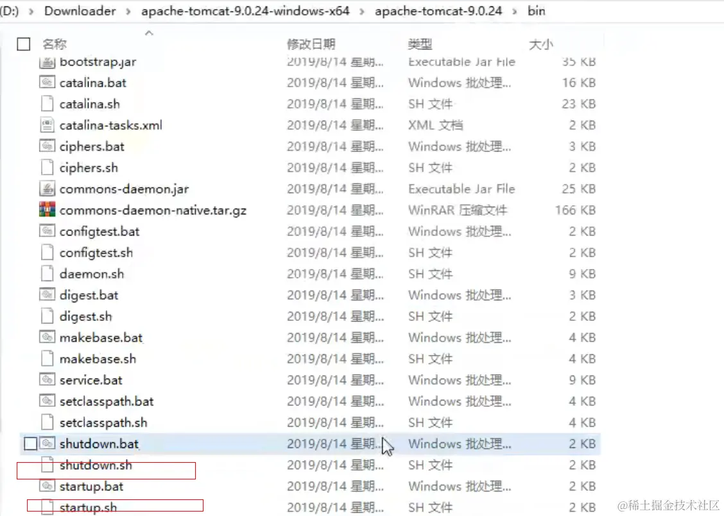Tick the checkbox for shutdown.bat row
This screenshot has height=516, width=724.
(x=30, y=443)
